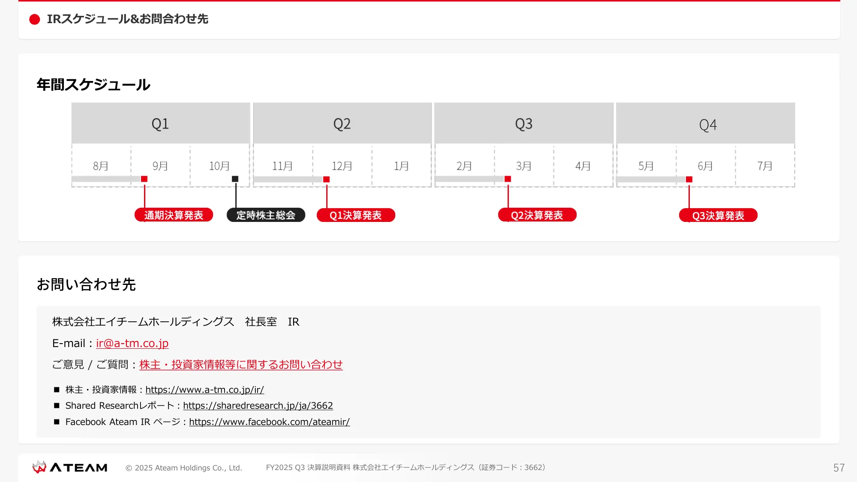Screen dimensions: 857x482
Task: Click the red marker under 9月
Action: click(x=144, y=179)
